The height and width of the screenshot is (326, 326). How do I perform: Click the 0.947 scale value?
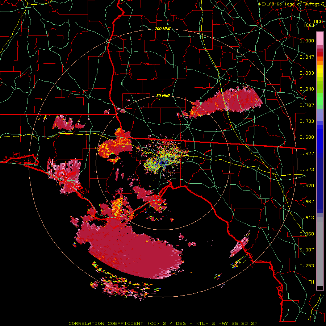point(307,57)
